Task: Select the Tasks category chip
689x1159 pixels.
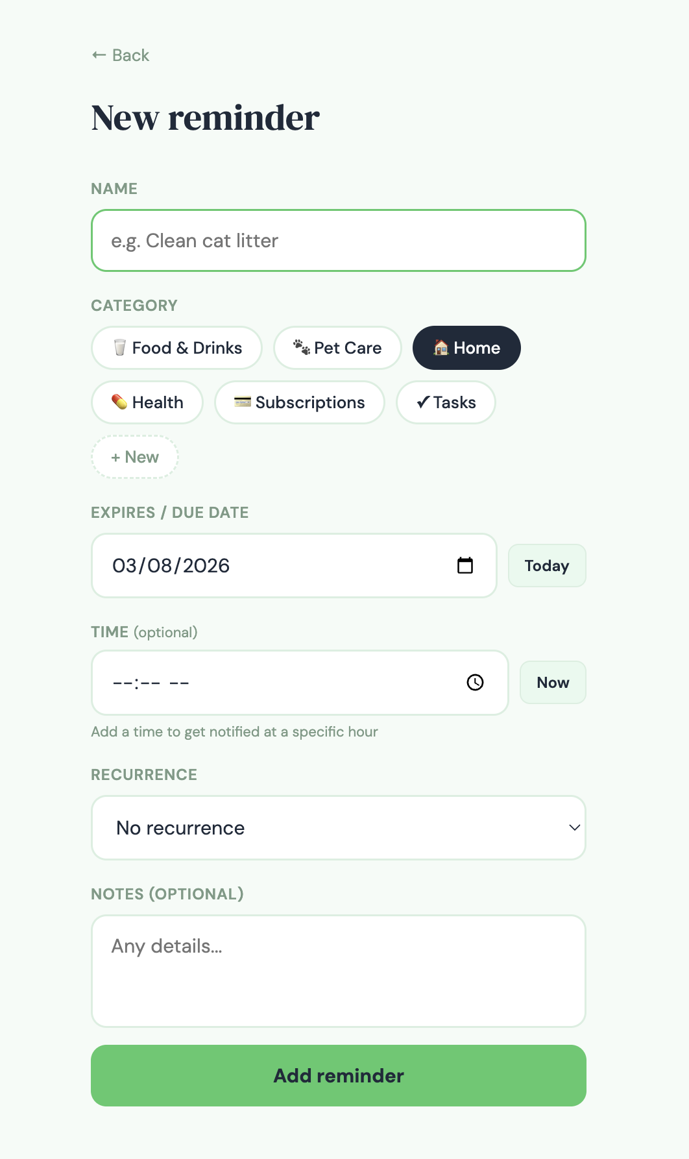Action: [x=446, y=402]
